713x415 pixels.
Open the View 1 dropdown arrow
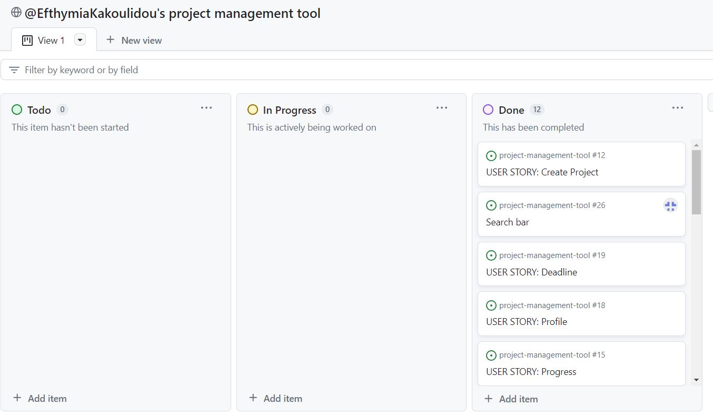pyautogui.click(x=80, y=39)
